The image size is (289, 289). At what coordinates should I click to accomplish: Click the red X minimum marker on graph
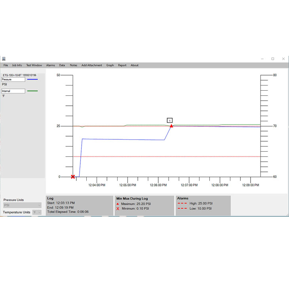click(x=73, y=177)
